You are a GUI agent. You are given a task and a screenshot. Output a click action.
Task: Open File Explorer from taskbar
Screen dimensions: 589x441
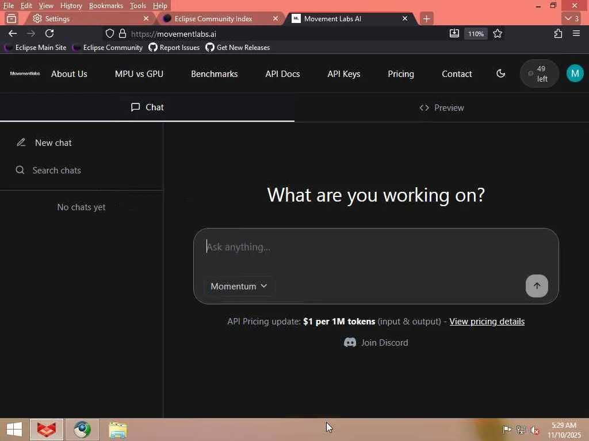pos(118,430)
